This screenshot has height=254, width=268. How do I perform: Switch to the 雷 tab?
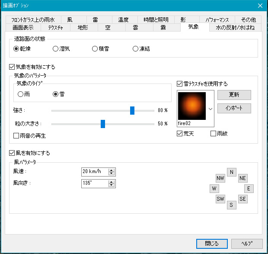(x=99, y=19)
